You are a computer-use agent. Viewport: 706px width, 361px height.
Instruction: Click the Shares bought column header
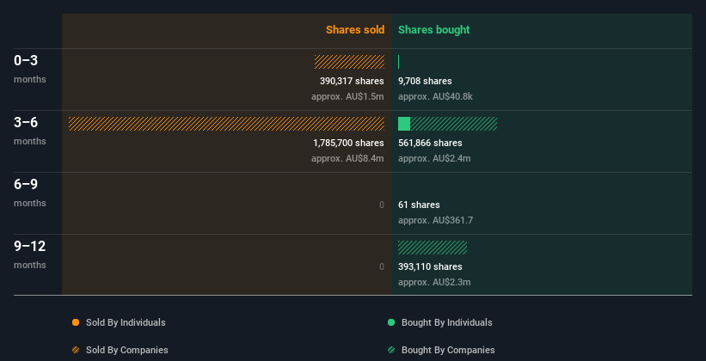pos(434,30)
